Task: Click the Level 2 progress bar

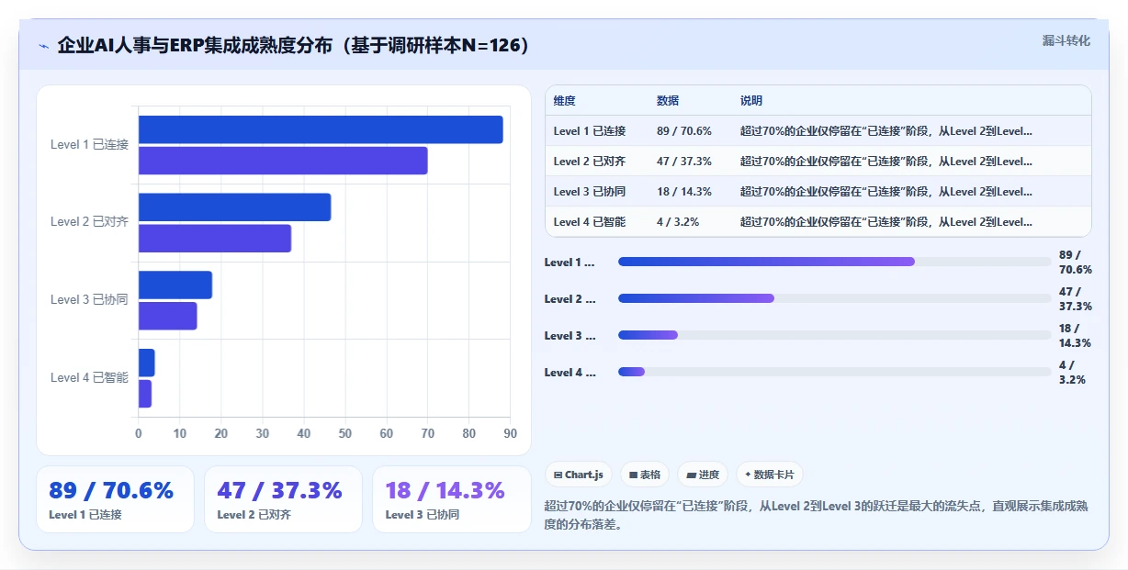Action: pyautogui.click(x=835, y=298)
